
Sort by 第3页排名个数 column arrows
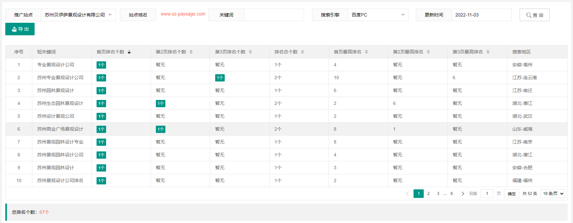click(250, 52)
